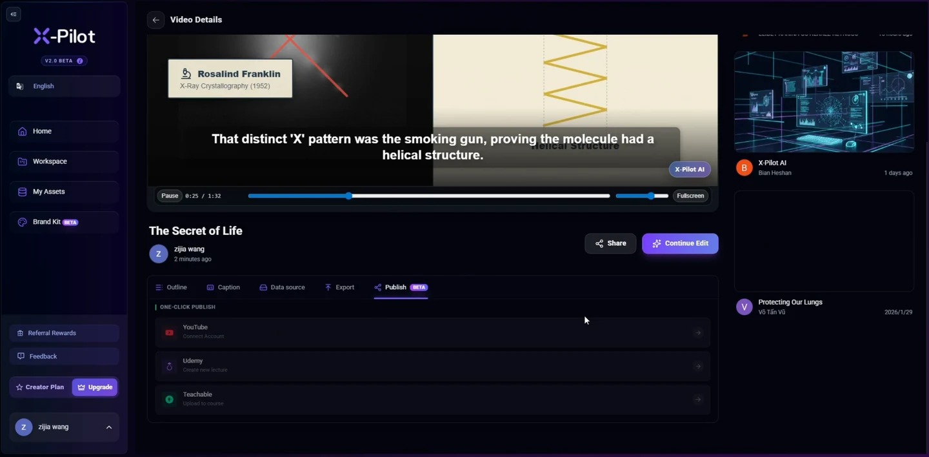Screen dimensions: 929x457
Task: Switch to the Caption tab
Action: click(223, 287)
